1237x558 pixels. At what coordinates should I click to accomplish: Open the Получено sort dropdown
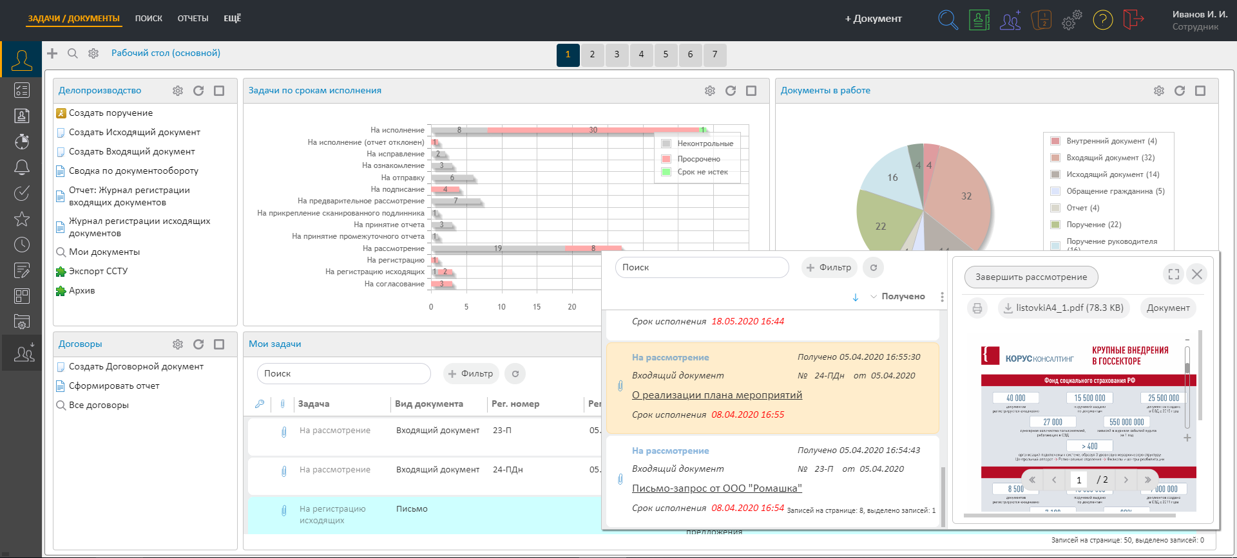pyautogui.click(x=898, y=297)
